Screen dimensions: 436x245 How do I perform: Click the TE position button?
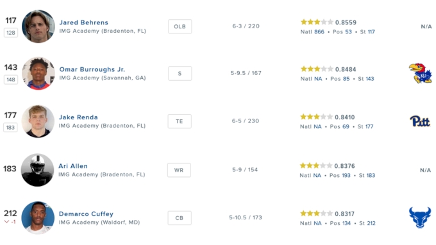(x=180, y=121)
